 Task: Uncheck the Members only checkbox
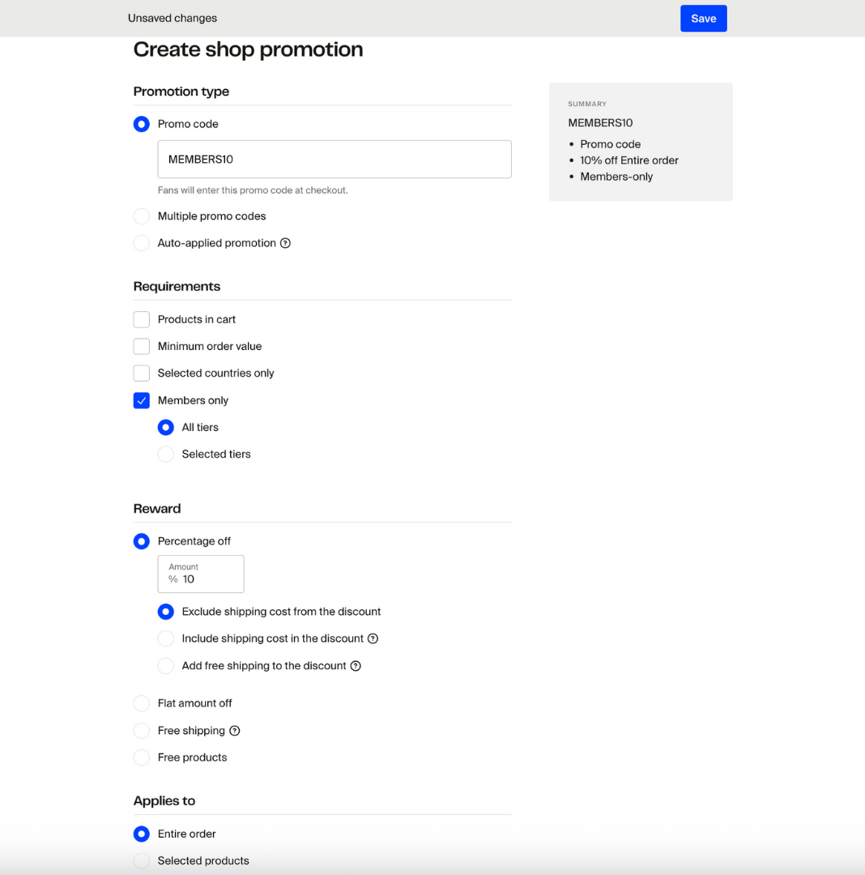click(142, 400)
